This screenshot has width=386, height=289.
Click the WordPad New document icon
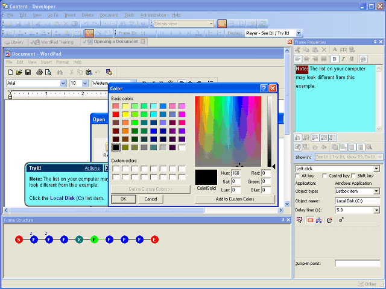10,72
